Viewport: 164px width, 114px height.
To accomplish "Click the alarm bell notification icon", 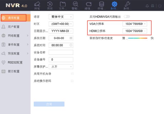I will tap(147, 6).
